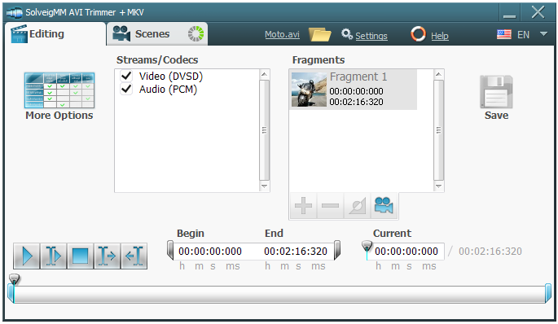The height and width of the screenshot is (324, 558).
Task: Expand the EN language dropdown arrow
Action: (x=543, y=34)
